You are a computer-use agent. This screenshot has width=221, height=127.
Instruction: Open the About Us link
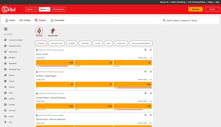click(x=164, y=2)
